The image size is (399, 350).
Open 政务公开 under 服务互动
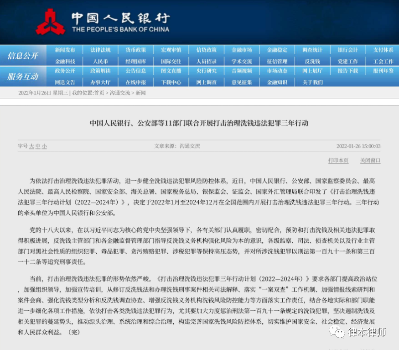click(x=64, y=71)
